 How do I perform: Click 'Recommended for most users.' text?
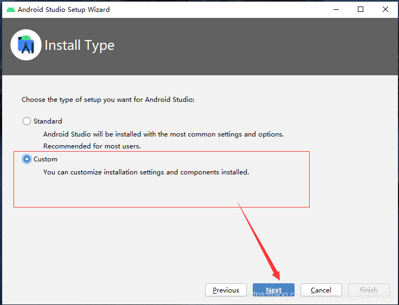click(92, 146)
